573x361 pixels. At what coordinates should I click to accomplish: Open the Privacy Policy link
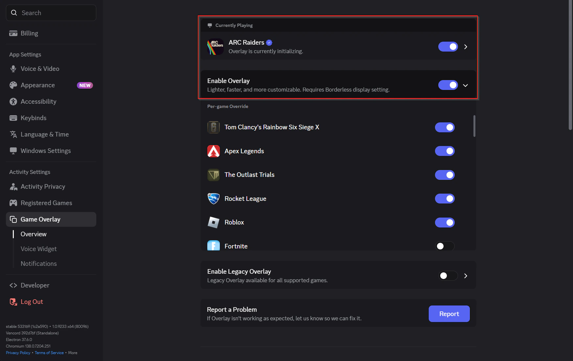click(18, 353)
